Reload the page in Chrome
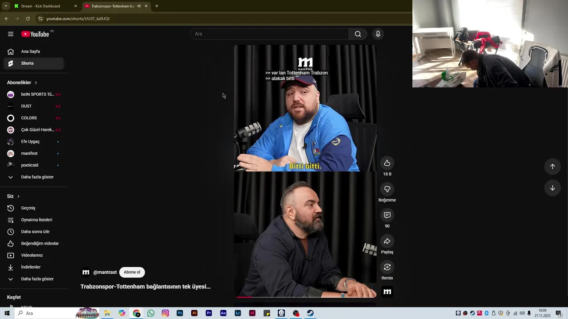The image size is (568, 319). (28, 19)
